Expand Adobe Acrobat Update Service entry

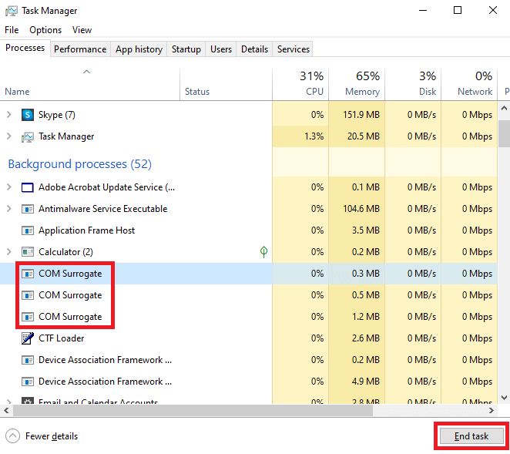point(9,187)
